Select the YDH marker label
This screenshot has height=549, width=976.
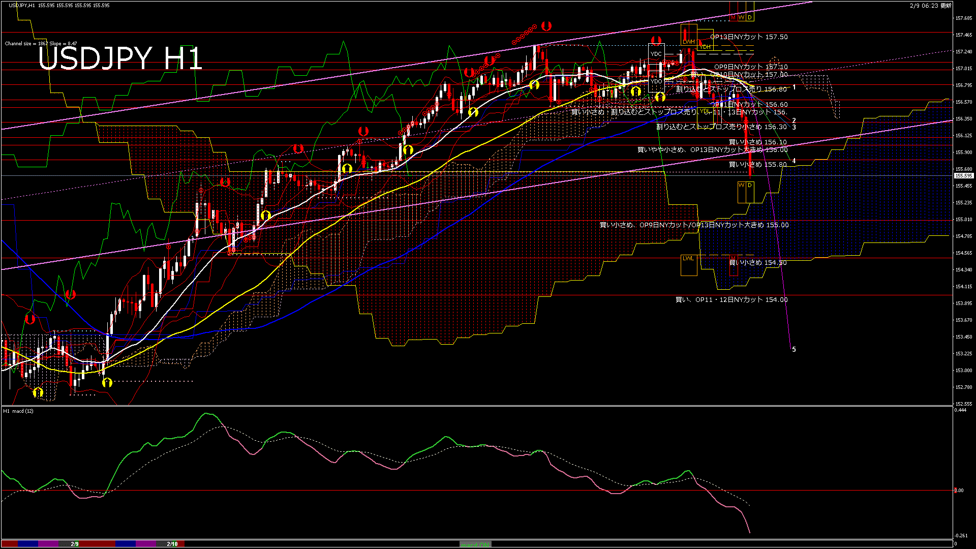point(705,47)
